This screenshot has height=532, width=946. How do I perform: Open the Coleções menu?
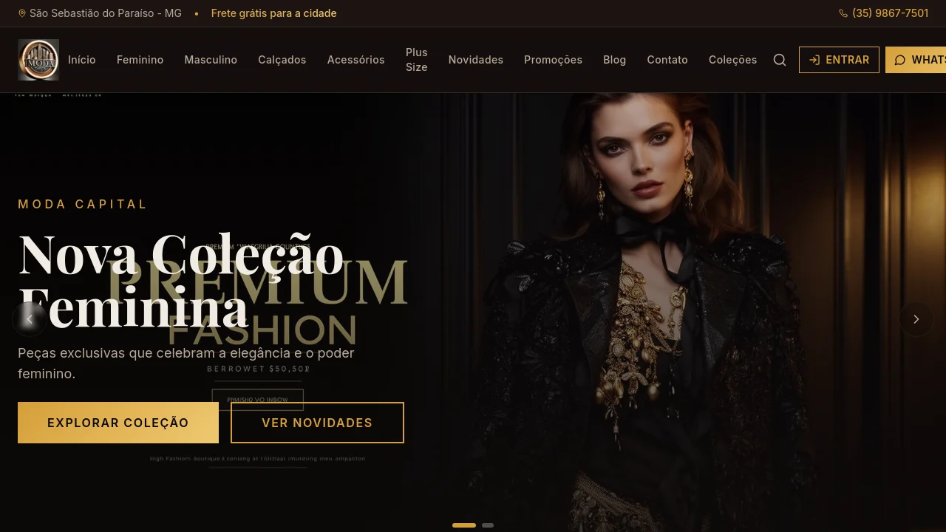[732, 60]
